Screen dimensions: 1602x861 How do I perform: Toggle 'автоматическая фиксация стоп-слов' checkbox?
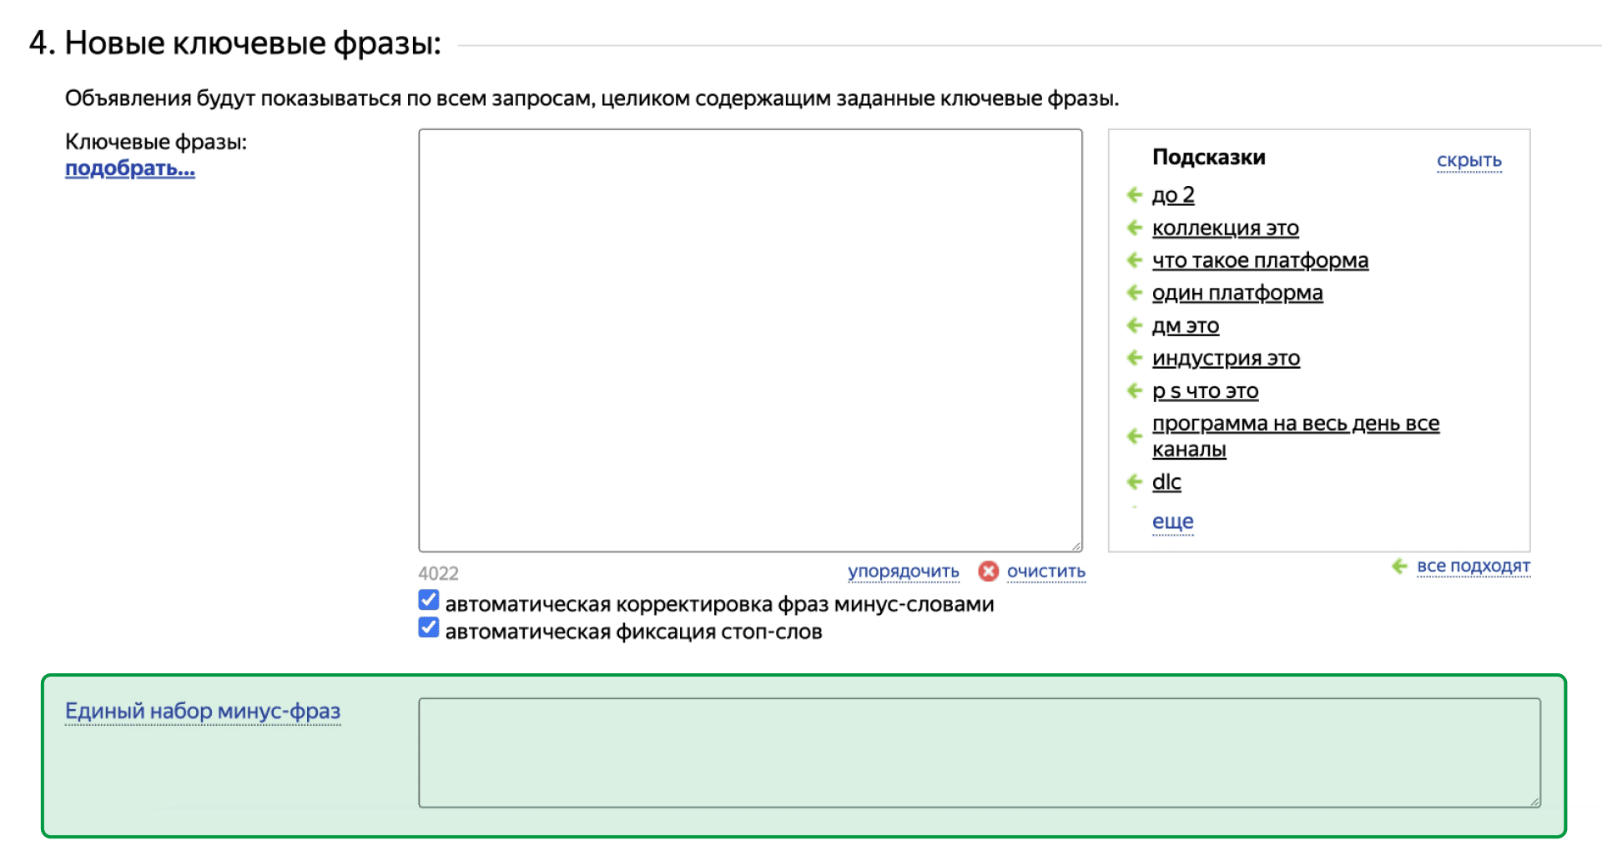pyautogui.click(x=429, y=627)
